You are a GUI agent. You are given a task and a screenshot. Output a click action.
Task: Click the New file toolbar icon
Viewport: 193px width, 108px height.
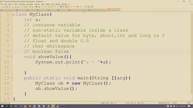pyautogui.click(x=2, y=7)
